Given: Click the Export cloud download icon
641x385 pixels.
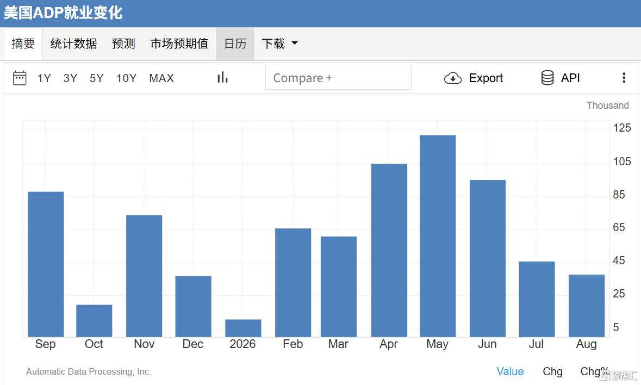Looking at the screenshot, I should [x=452, y=78].
